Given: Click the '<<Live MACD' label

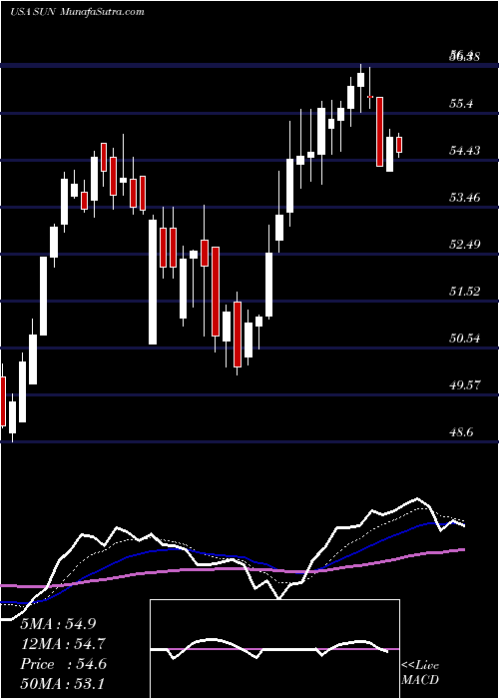Looking at the screenshot, I should pyautogui.click(x=420, y=672).
